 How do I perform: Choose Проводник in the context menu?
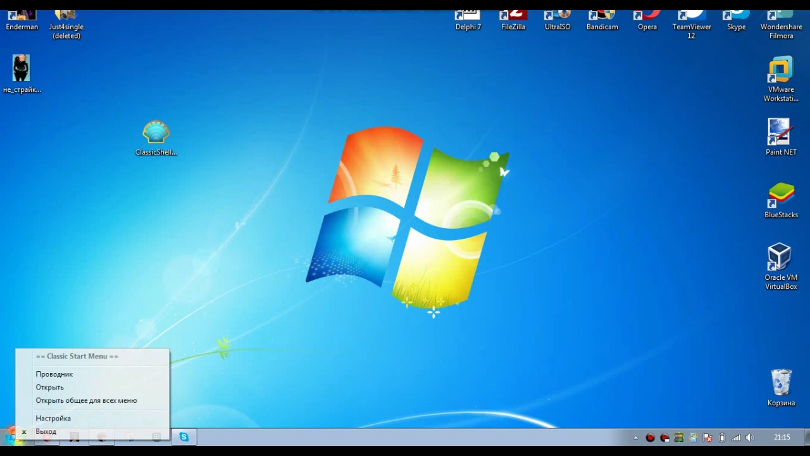(92, 374)
